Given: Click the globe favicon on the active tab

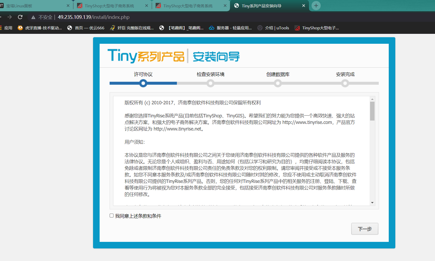Looking at the screenshot, I should pos(237,6).
